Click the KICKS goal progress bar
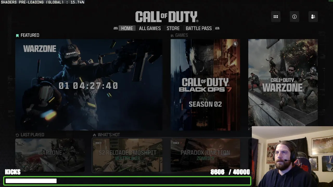Viewport: 333px width, 187px height. pos(127,181)
